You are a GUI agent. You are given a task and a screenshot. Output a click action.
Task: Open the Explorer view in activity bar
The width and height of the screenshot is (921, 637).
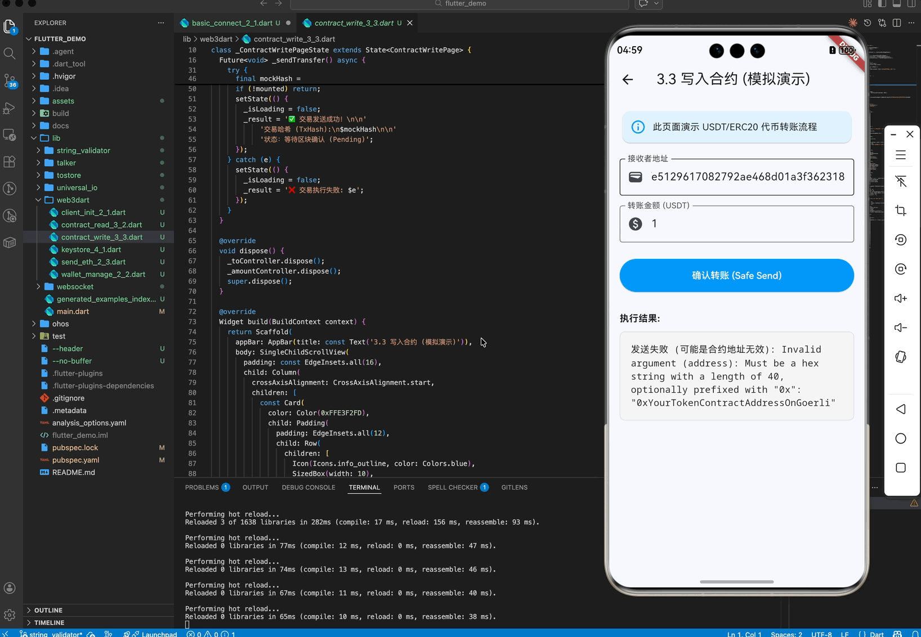(10, 26)
